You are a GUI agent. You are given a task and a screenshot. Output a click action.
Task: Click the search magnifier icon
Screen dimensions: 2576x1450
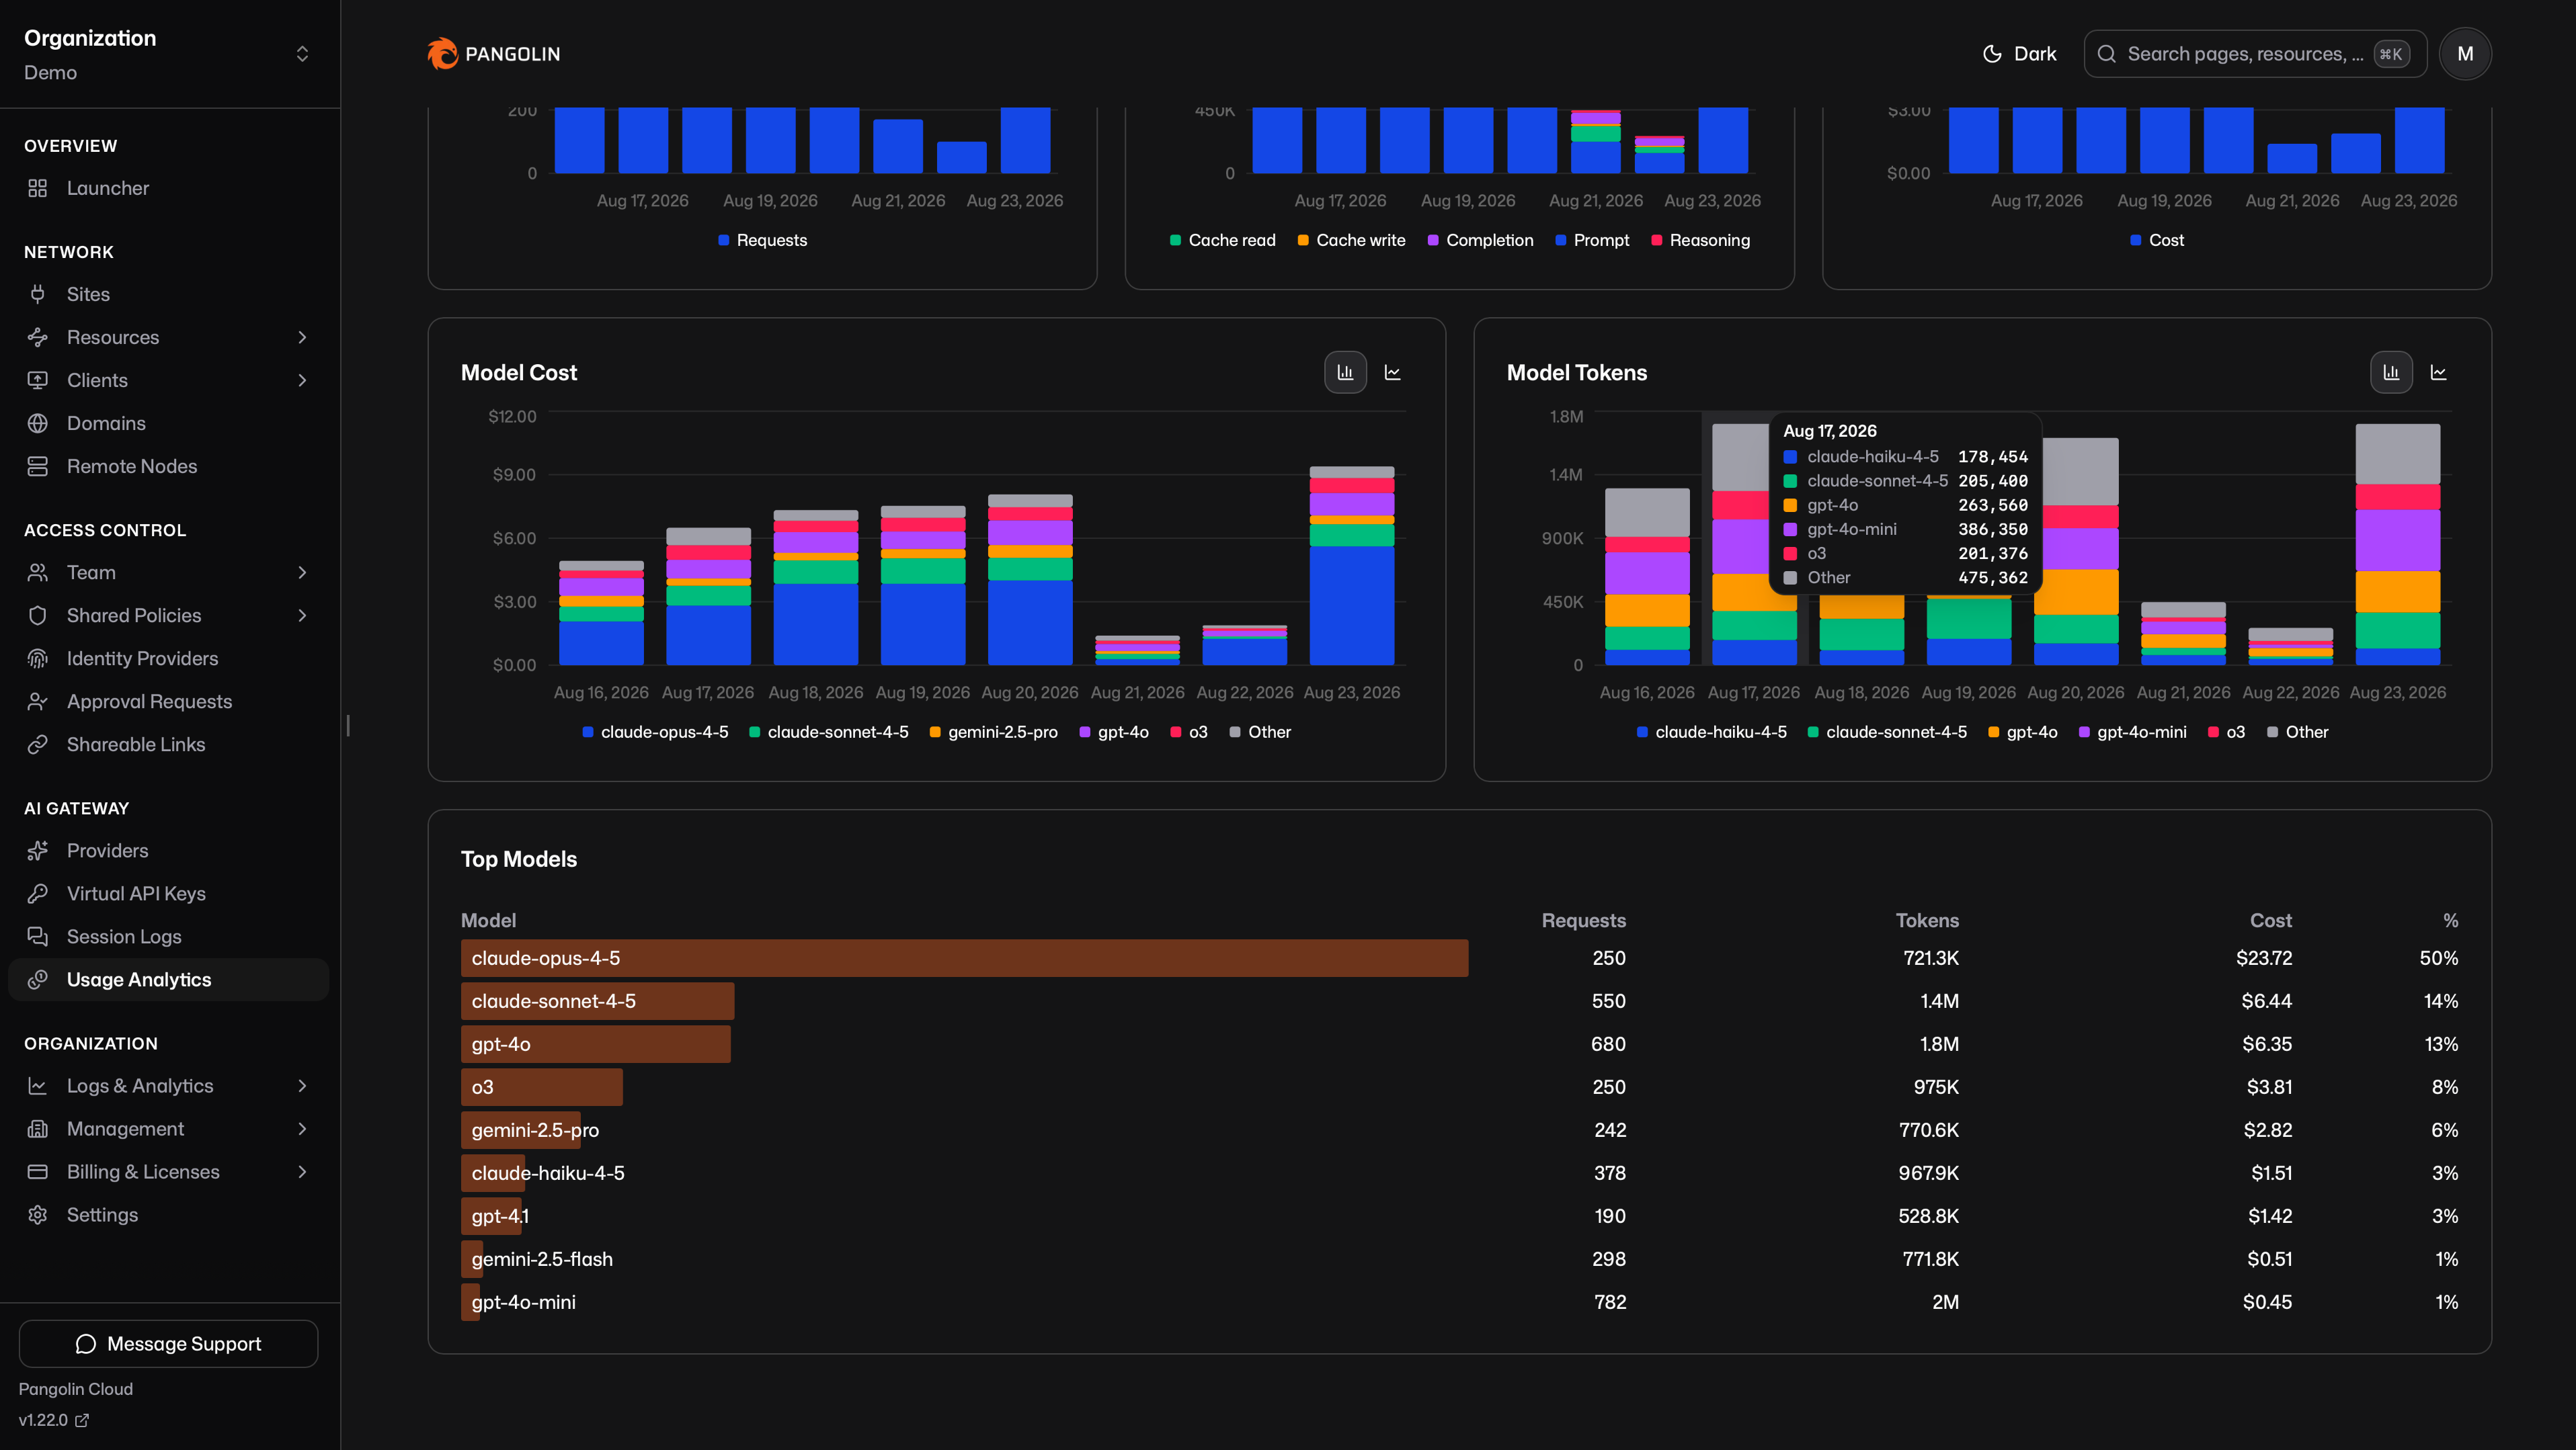(x=2106, y=54)
